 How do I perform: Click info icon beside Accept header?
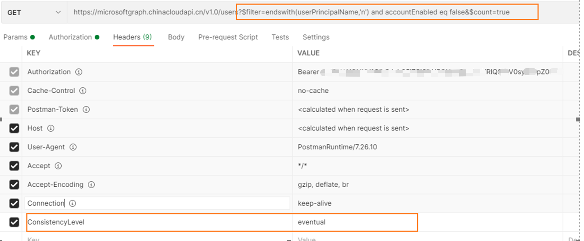click(x=58, y=166)
